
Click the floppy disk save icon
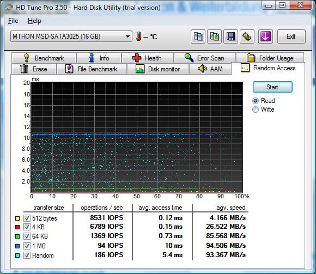pyautogui.click(x=231, y=36)
